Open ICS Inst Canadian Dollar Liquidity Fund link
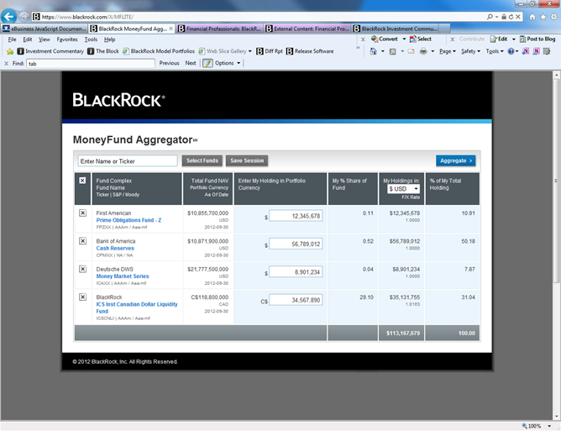 137,307
